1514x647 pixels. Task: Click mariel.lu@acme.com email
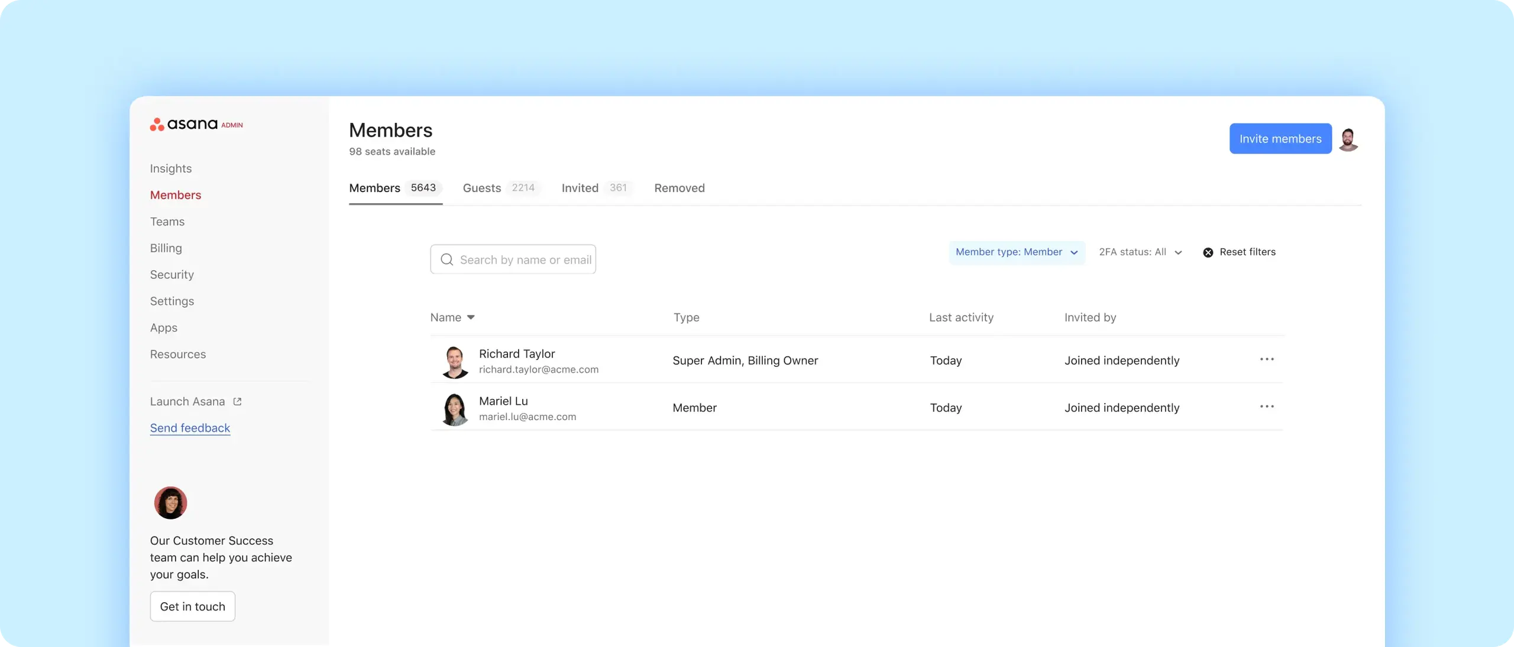click(x=528, y=417)
